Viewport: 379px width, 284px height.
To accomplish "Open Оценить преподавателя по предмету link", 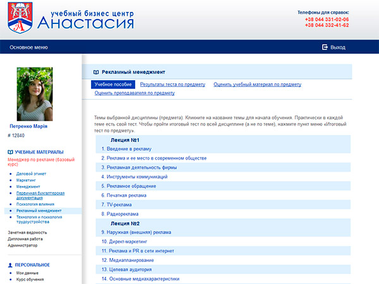I will 135,93.
